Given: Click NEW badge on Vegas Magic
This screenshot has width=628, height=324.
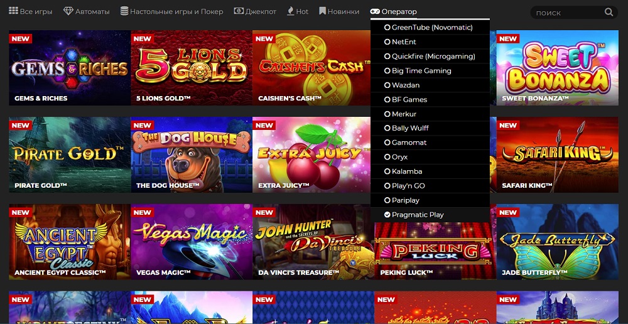Looking at the screenshot, I should tap(142, 213).
